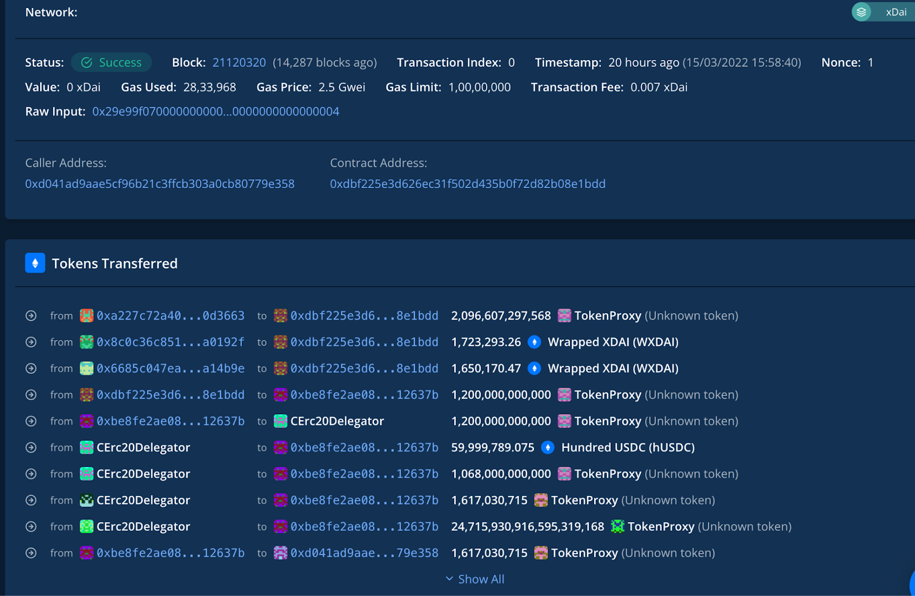The width and height of the screenshot is (915, 596).
Task: Open CErc20Delegator recipient in 1,200,000,000,000 row
Action: (337, 421)
